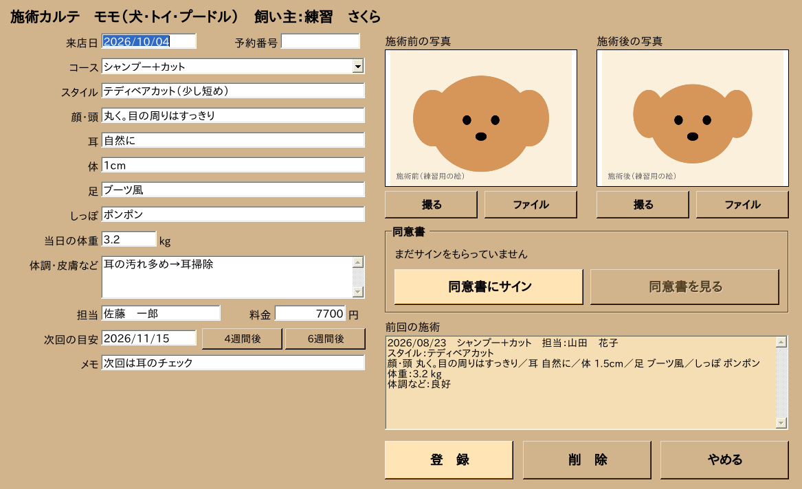This screenshot has height=489, width=802.
Task: Click the 体調・皮膚など text area
Action: coord(227,277)
